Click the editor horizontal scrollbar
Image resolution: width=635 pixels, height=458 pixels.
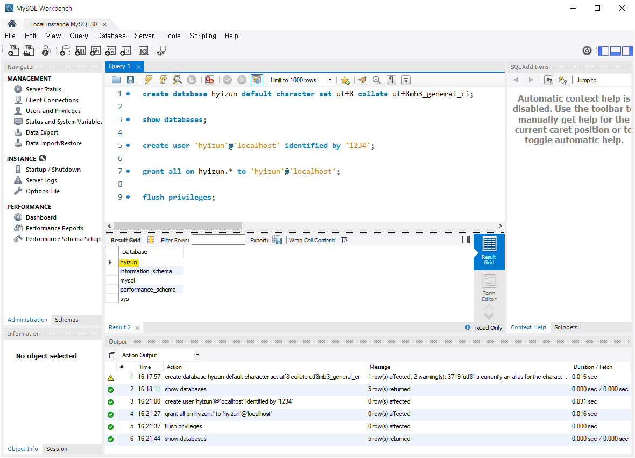[178, 226]
